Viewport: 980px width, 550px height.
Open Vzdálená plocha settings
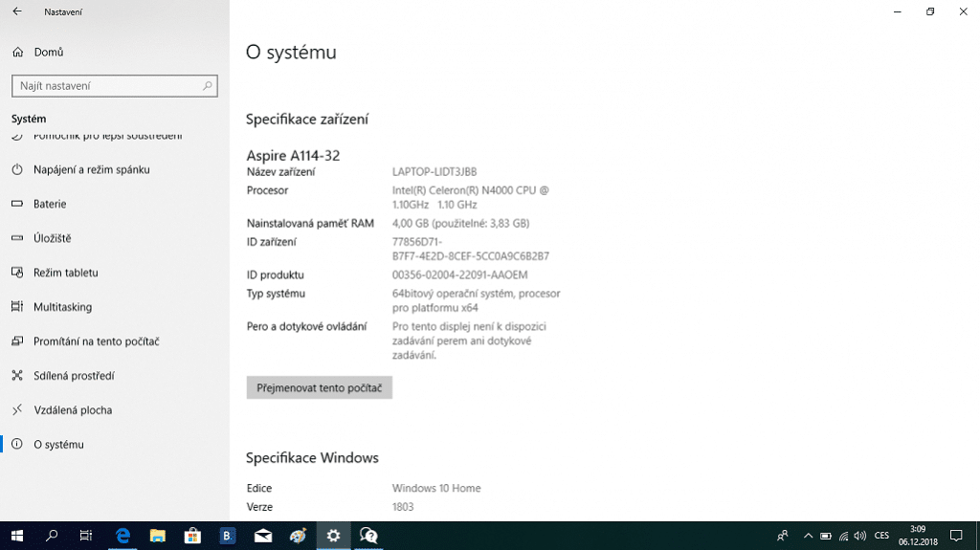coord(73,410)
